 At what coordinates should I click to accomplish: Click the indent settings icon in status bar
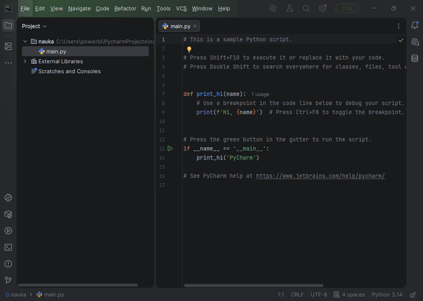(x=336, y=294)
